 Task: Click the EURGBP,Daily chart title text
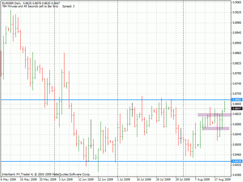click(12, 3)
